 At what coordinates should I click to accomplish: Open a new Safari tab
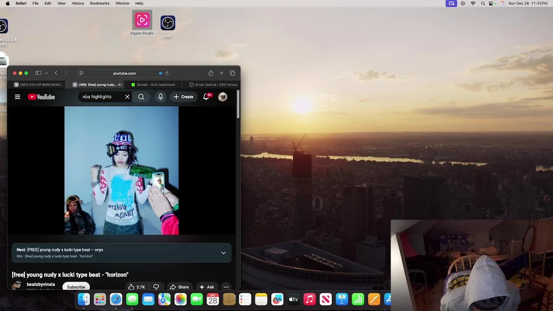point(221,73)
